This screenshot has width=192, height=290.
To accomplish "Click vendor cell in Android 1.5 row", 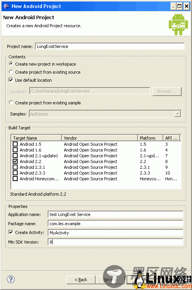I will (91, 144).
